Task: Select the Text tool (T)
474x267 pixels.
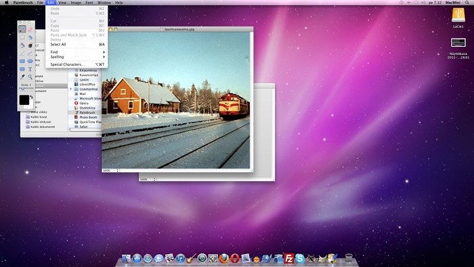Action: (30, 69)
